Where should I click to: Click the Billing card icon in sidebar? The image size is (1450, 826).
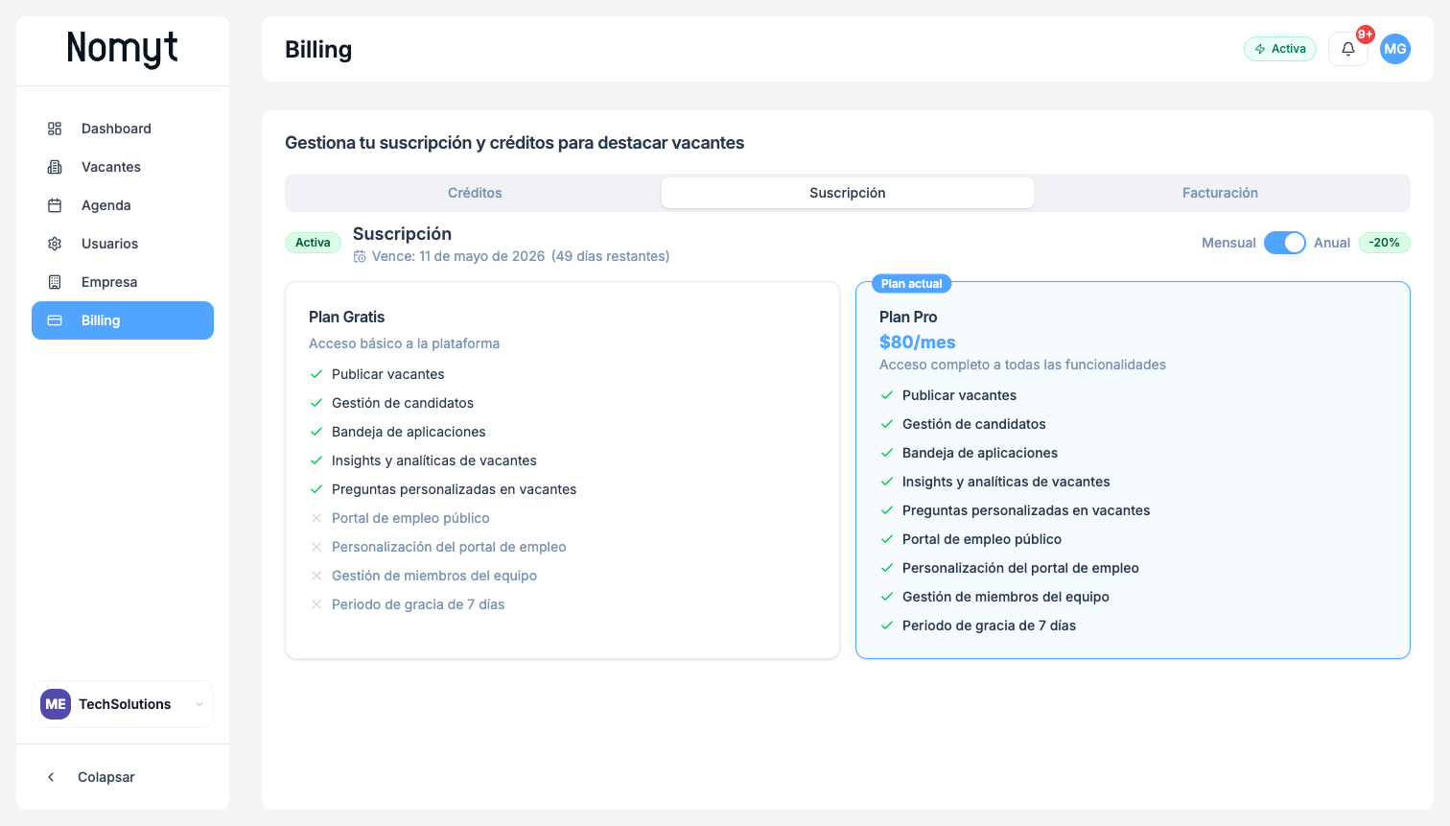pyautogui.click(x=55, y=320)
